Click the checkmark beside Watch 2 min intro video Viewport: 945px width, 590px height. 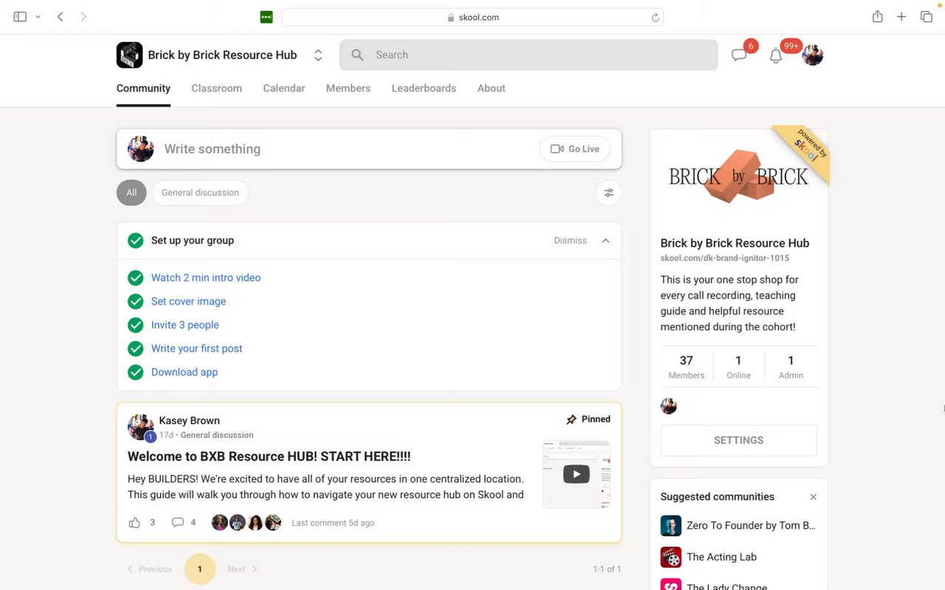(135, 278)
